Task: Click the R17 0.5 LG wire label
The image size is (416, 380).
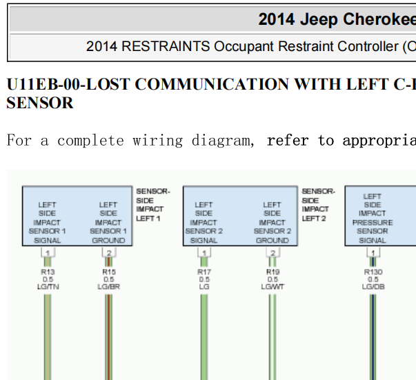Action: tap(204, 279)
